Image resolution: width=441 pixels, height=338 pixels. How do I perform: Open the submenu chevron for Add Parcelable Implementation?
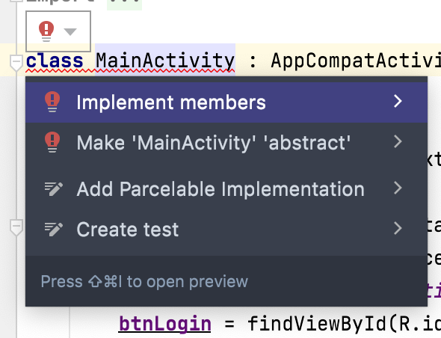[x=398, y=188]
